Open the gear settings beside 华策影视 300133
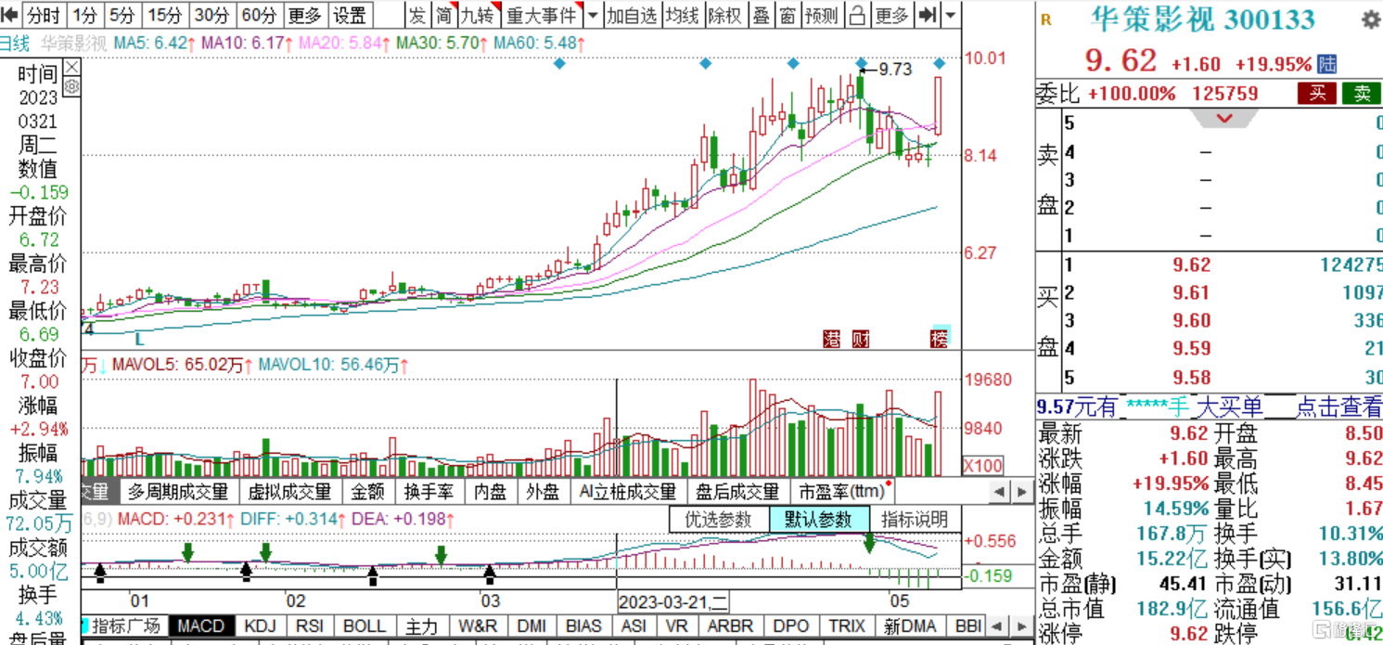Viewport: 1383px width, 645px height. [1369, 19]
